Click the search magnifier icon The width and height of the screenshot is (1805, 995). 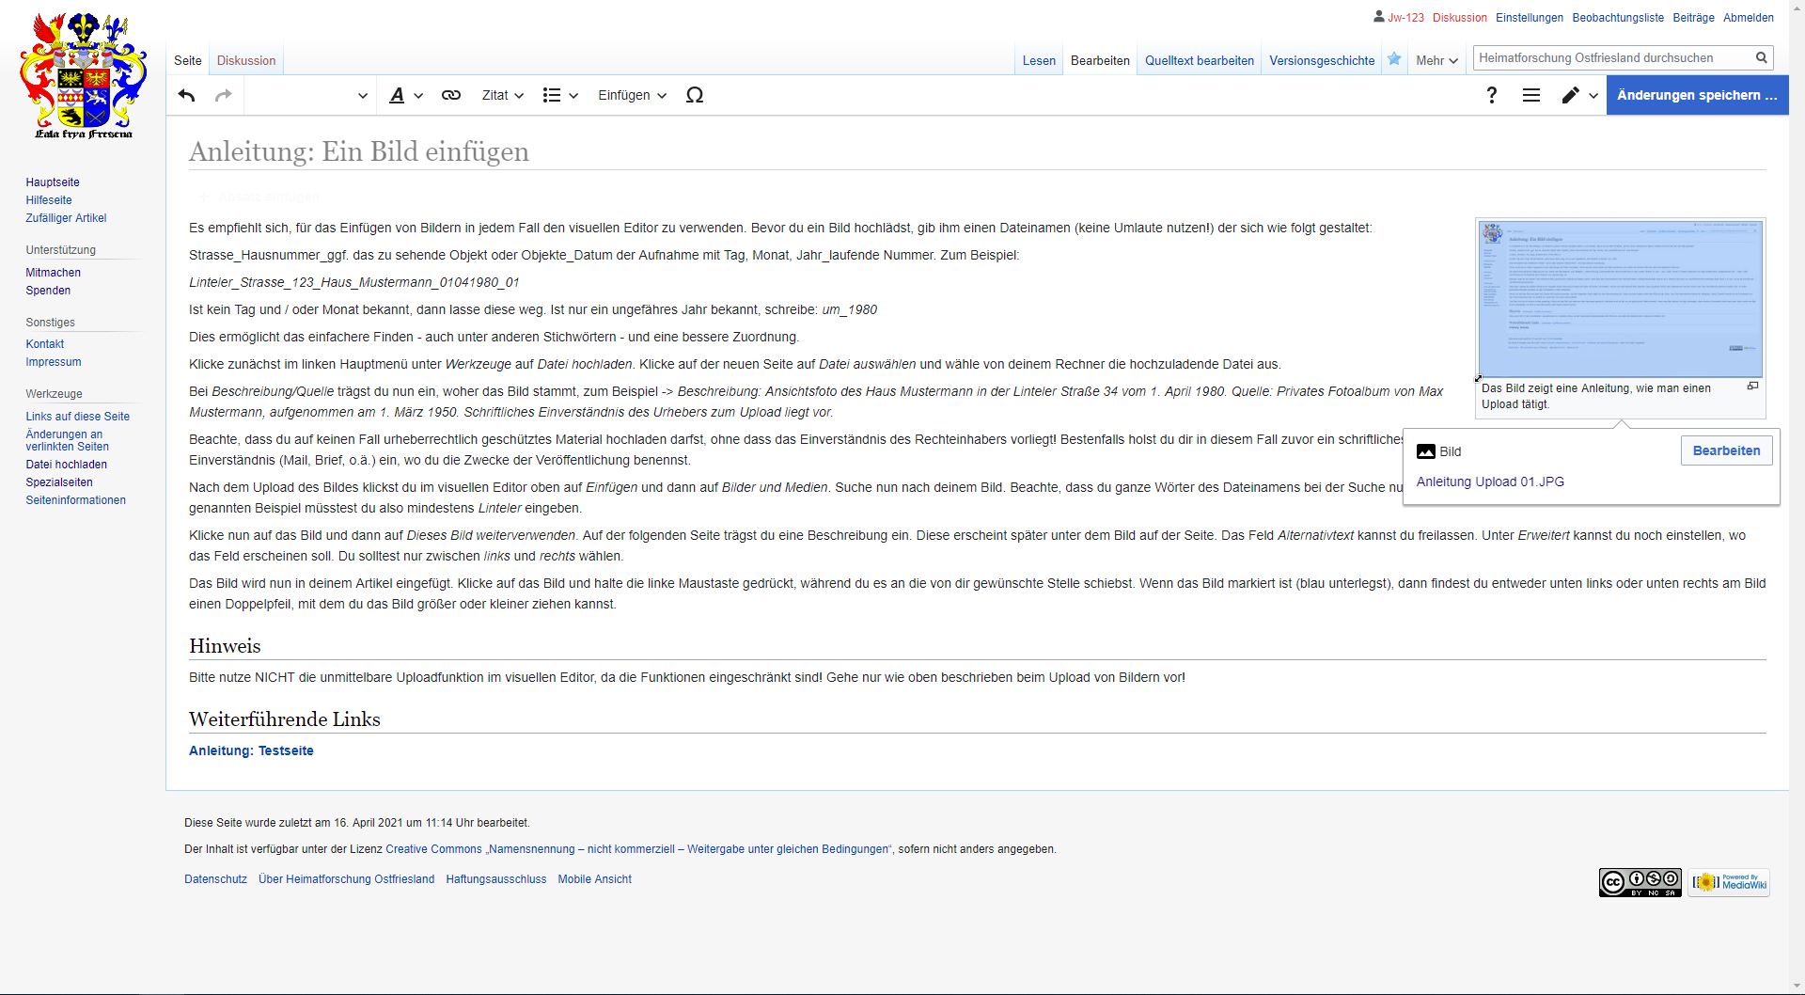(x=1761, y=58)
